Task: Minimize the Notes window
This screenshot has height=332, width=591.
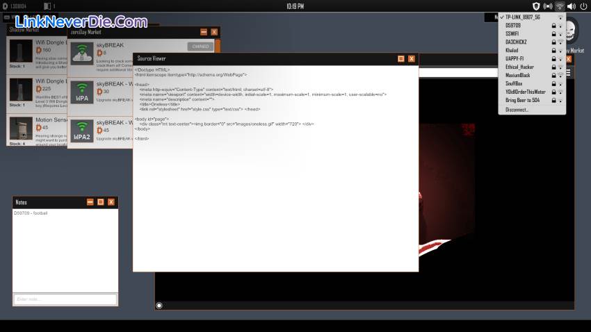Action: point(90,202)
